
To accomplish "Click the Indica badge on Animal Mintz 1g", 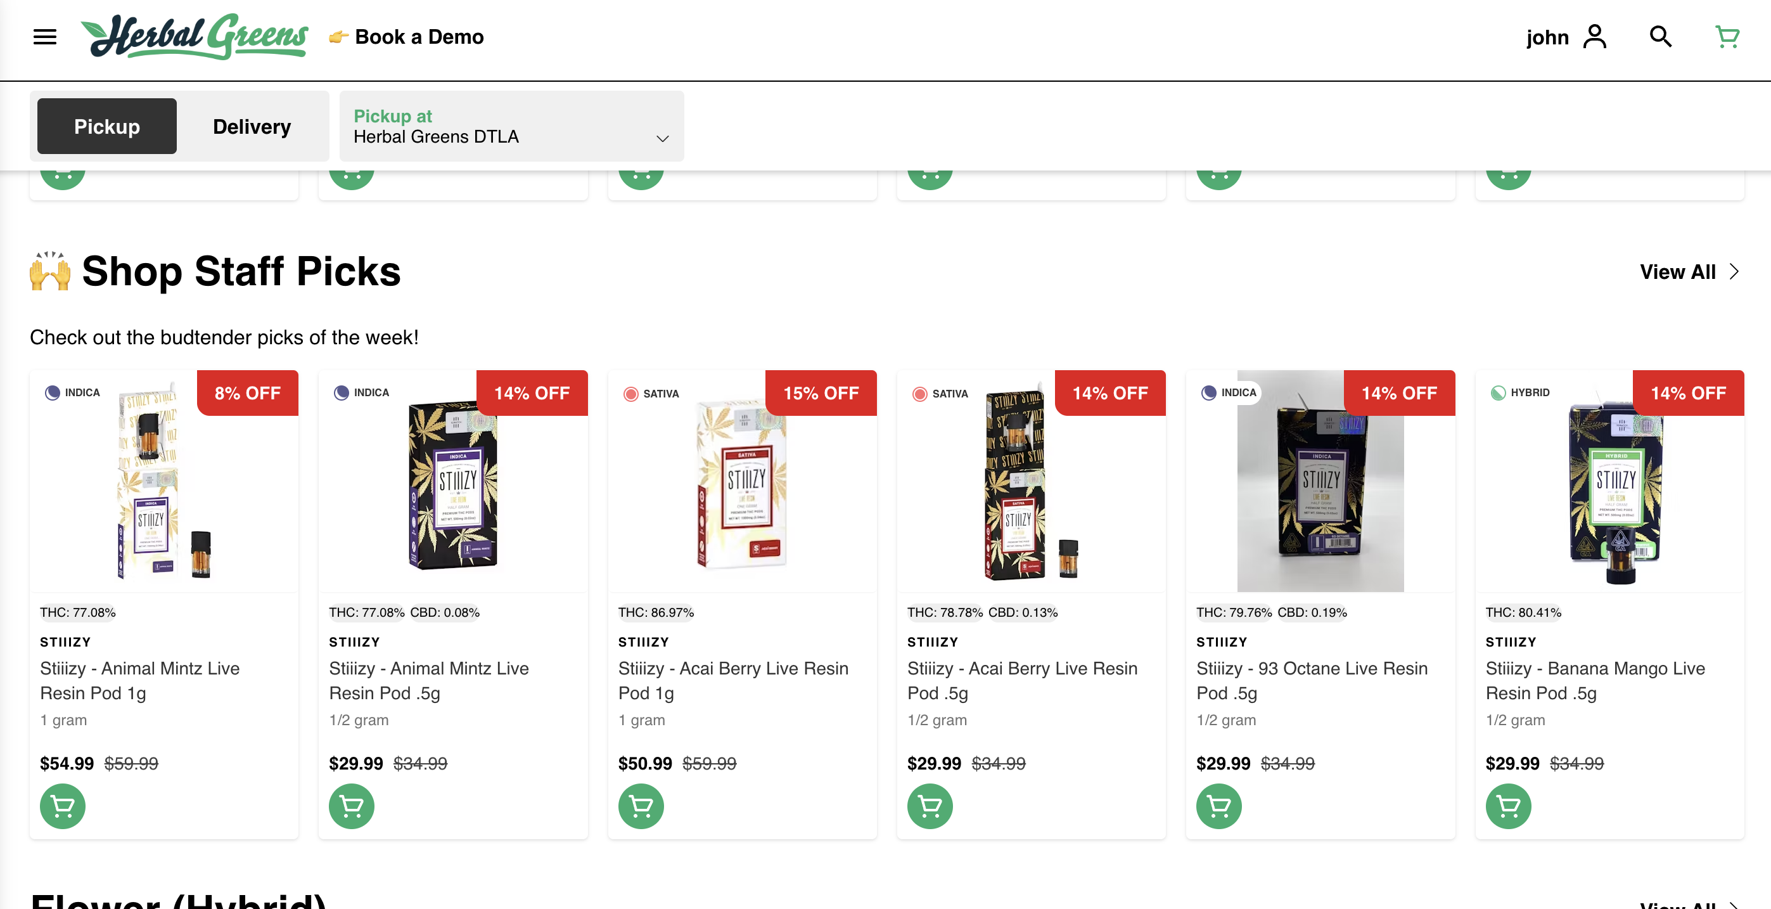I will point(73,392).
